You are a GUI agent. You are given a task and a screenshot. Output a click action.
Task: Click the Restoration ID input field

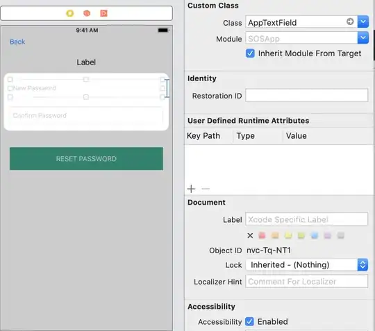click(x=307, y=95)
